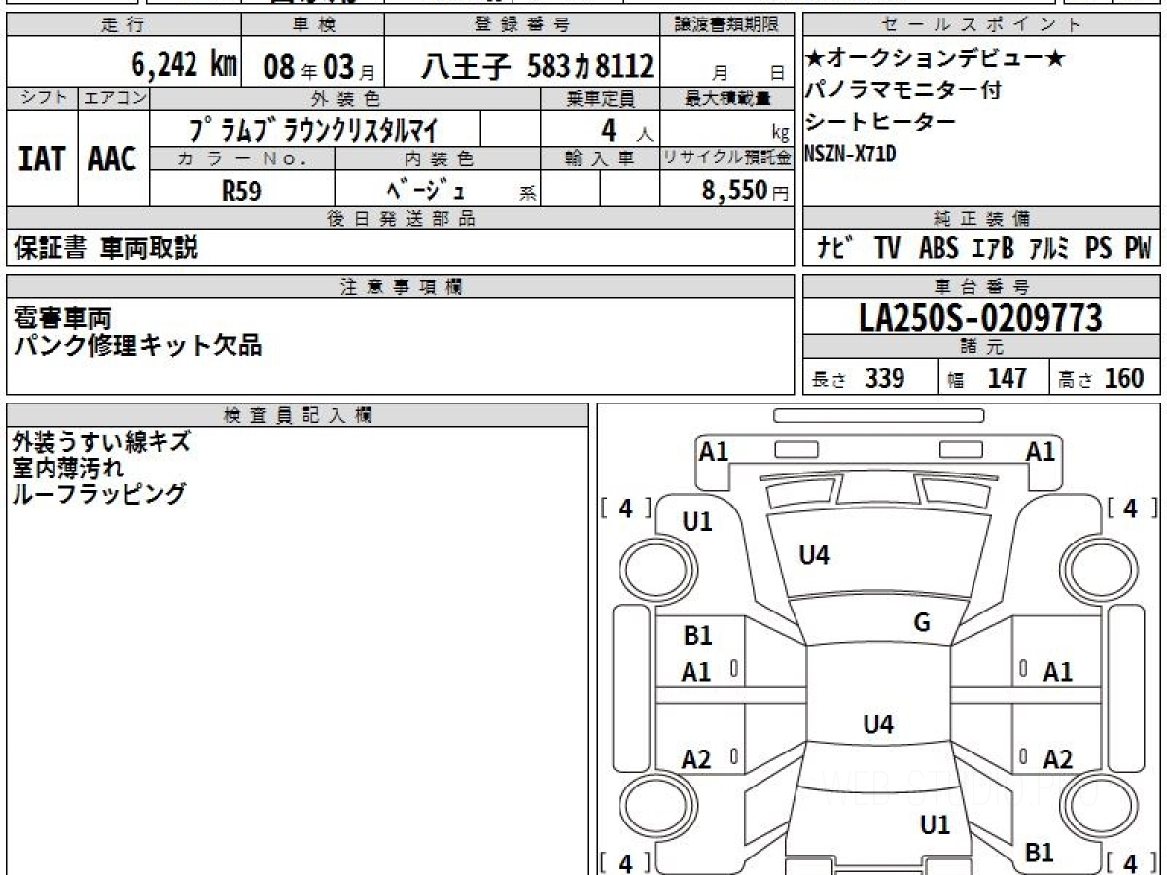The height and width of the screenshot is (875, 1167).
Task: Select the ★オークションデビュー★ sales point
Action: coord(936,59)
